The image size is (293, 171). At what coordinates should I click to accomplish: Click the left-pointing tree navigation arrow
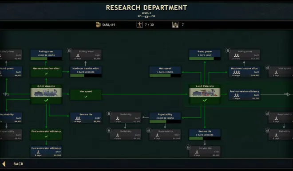coord(6,94)
